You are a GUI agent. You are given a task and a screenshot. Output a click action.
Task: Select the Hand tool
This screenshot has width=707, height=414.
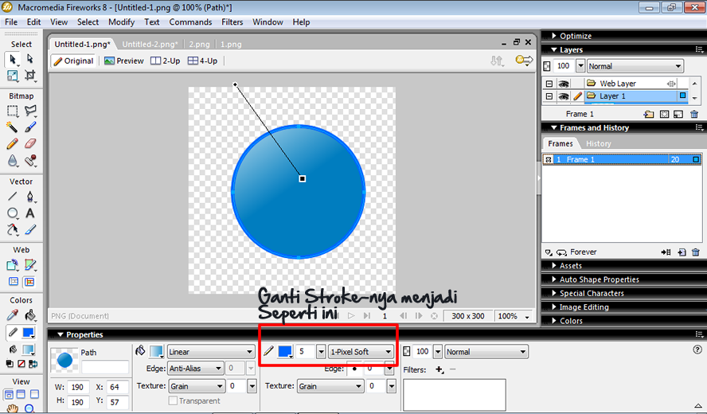coord(13,408)
